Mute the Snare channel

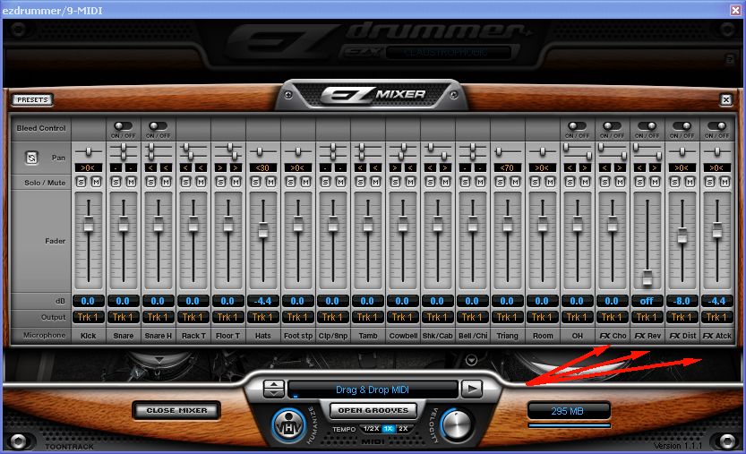coord(130,182)
